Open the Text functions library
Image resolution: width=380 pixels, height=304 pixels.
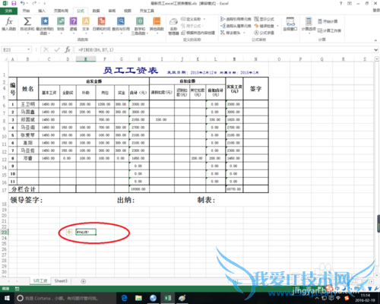click(86, 25)
